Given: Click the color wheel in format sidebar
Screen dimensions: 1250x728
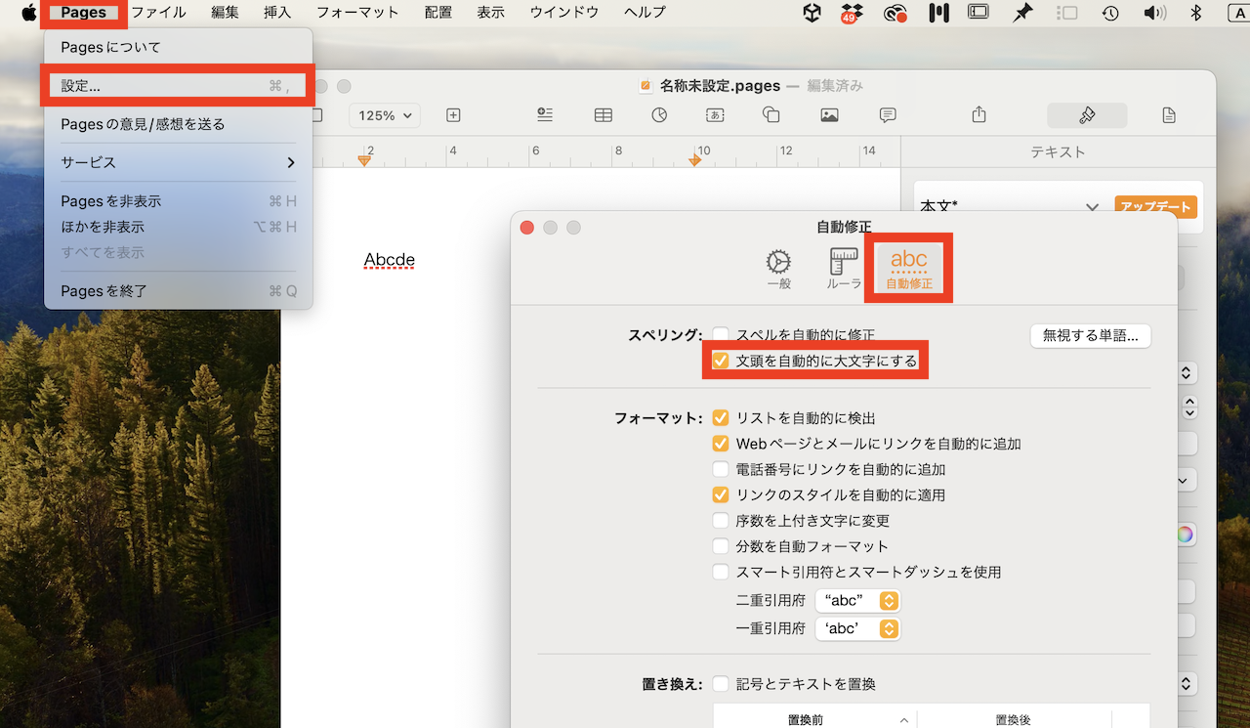Looking at the screenshot, I should click(x=1185, y=535).
